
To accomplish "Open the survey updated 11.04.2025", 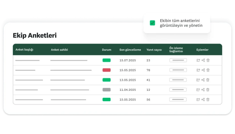I will coord(198,90).
